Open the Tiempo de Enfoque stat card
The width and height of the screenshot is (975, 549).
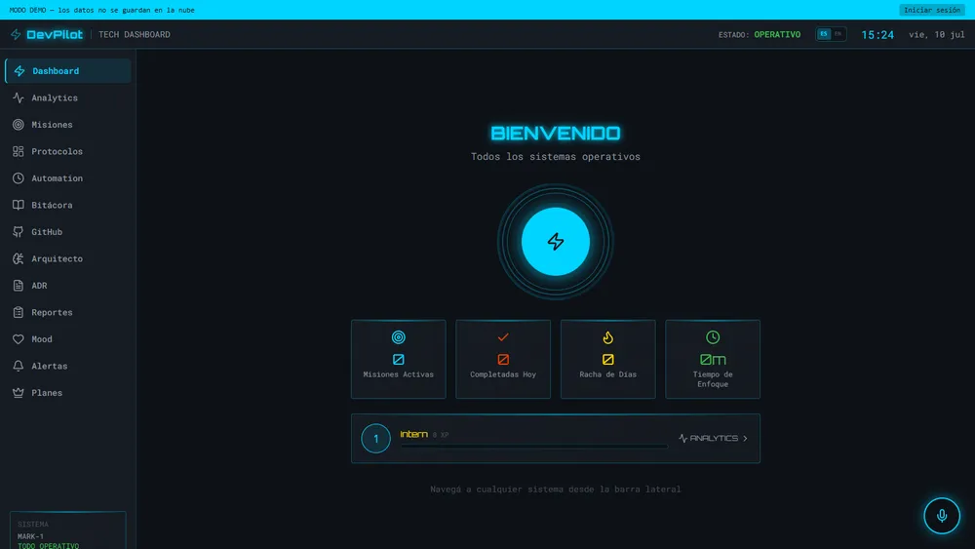point(713,359)
